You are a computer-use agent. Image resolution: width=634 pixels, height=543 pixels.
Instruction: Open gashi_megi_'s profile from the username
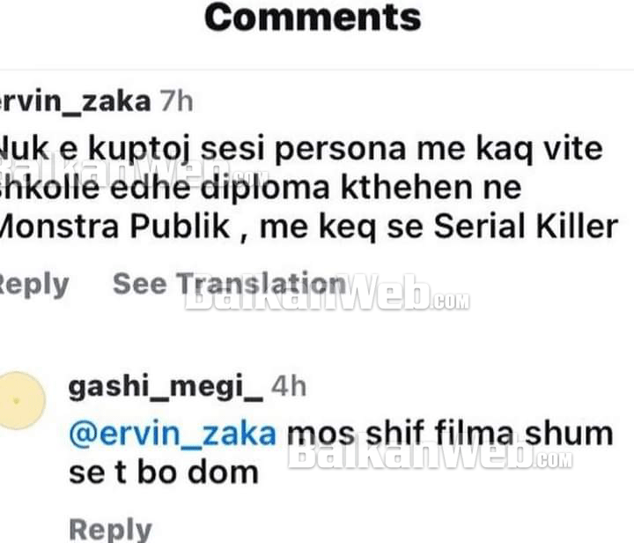(166, 388)
